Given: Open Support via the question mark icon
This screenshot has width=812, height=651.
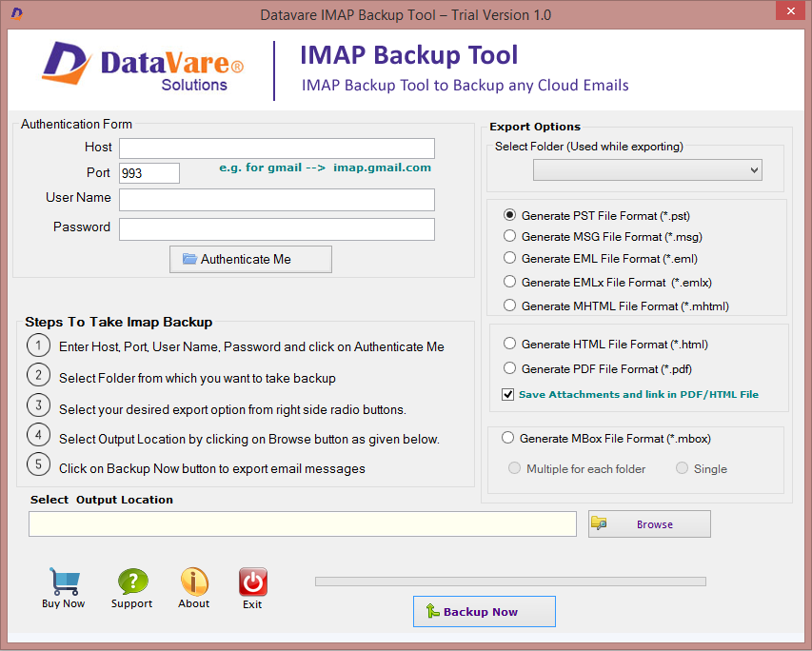Looking at the screenshot, I should click(x=131, y=579).
